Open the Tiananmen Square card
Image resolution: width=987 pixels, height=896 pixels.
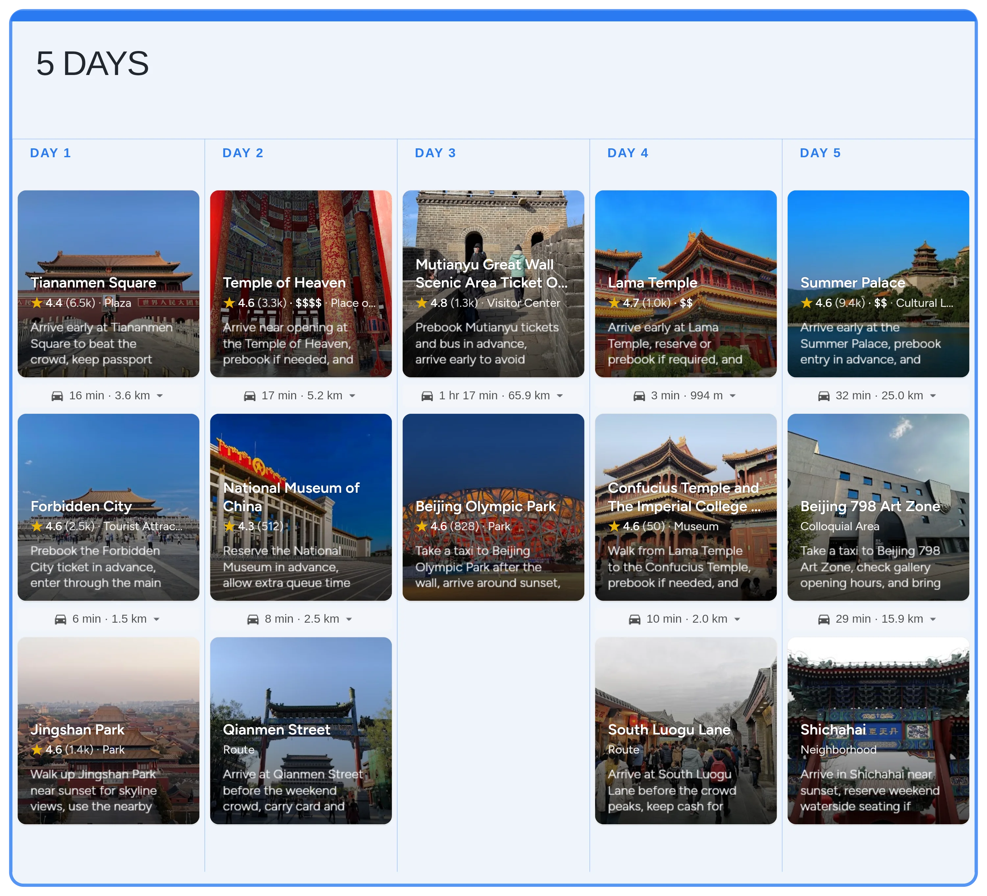click(108, 283)
